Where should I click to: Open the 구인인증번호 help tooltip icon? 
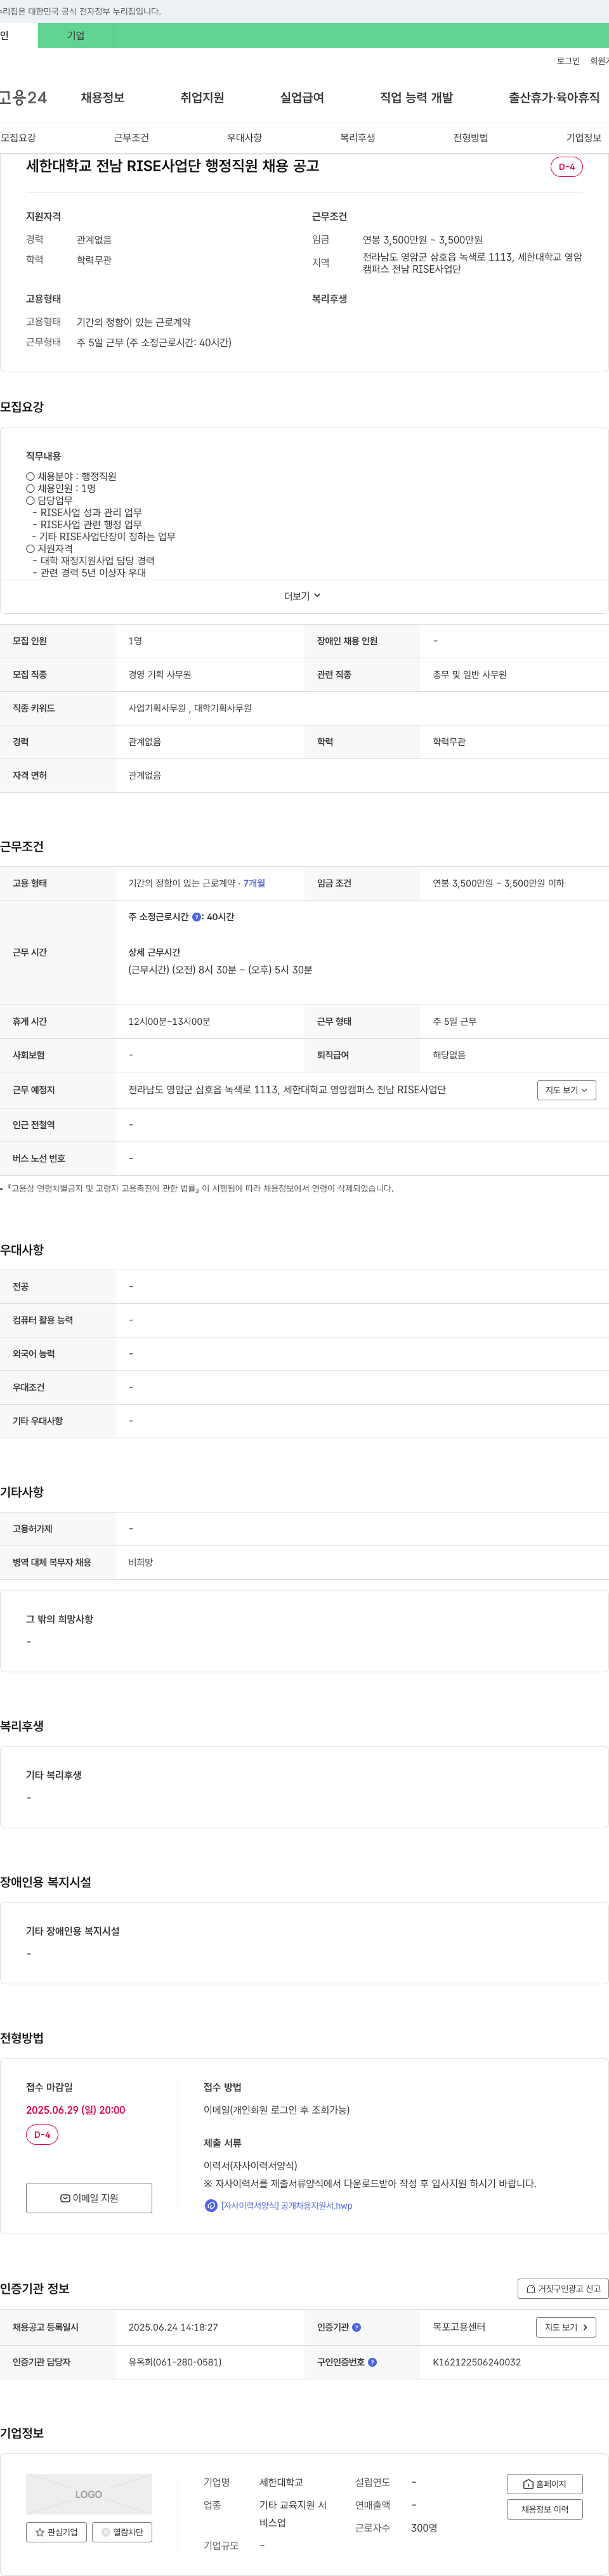pos(373,2362)
